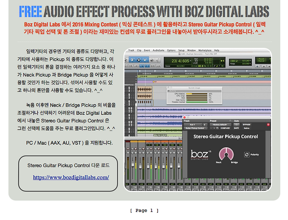Open the Nudge value dropdown

tap(250, 64)
